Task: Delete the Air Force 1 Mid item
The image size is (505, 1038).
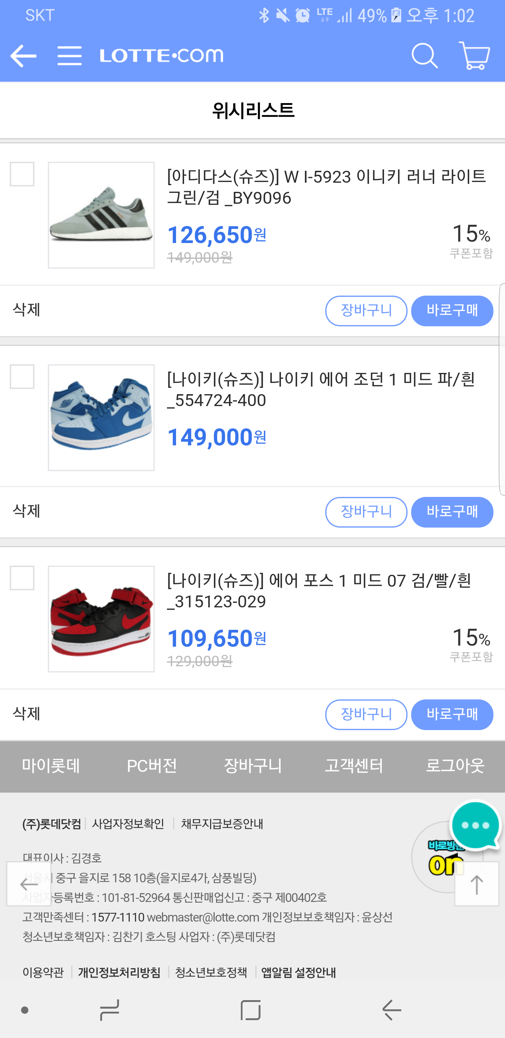Action: [x=27, y=714]
